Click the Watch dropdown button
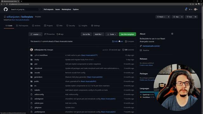Viewport: 203px width, 114px height. [161, 17]
